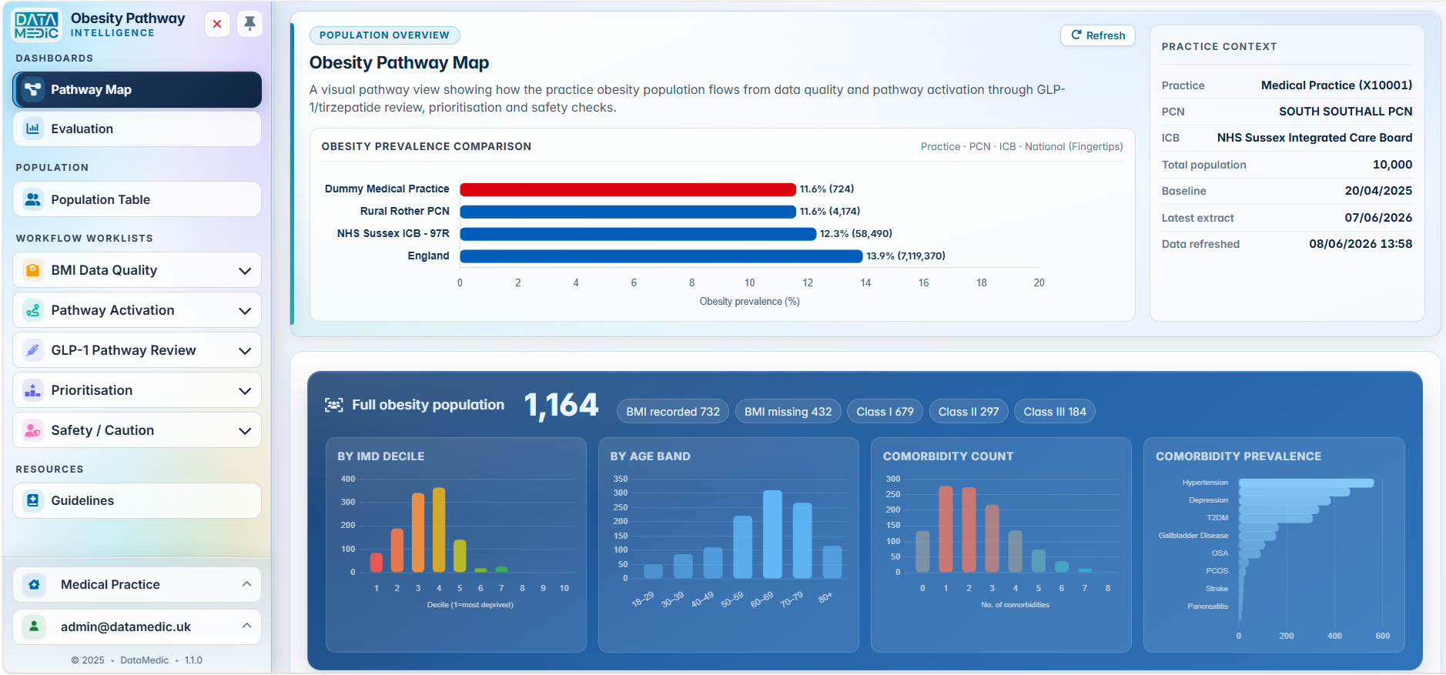Click the Medical Practice (X10001) value
1446x675 pixels.
[1336, 85]
